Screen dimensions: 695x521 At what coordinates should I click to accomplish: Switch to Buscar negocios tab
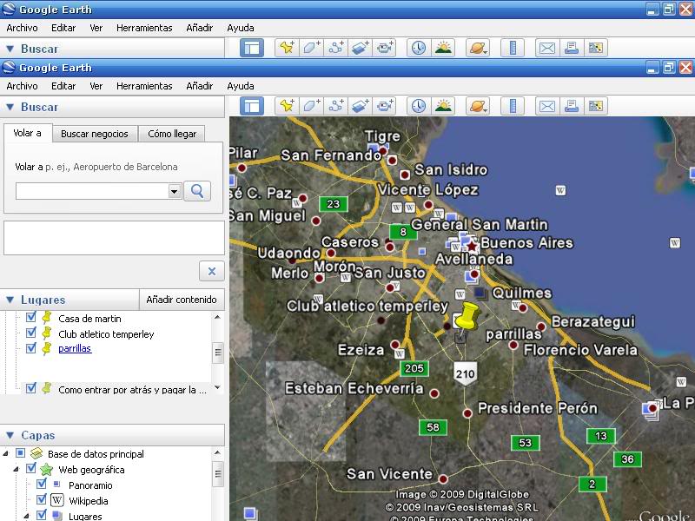coord(95,134)
